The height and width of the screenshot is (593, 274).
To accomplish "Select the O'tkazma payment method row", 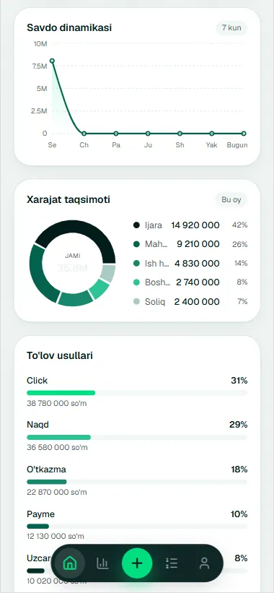I will point(137,480).
